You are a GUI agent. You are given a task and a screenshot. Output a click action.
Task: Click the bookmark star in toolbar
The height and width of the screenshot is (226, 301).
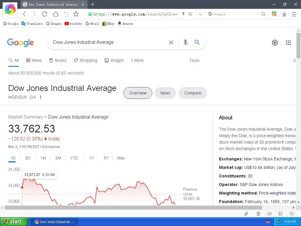coord(76,14)
